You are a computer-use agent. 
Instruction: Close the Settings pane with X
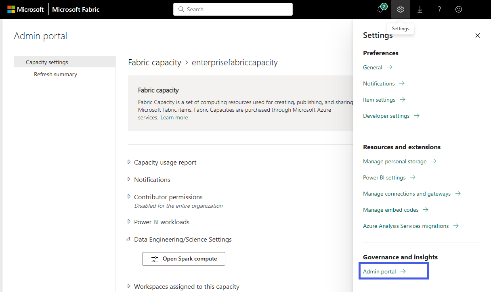[478, 35]
